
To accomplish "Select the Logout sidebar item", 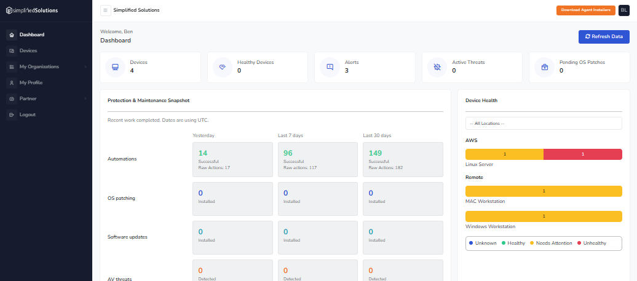I will (x=28, y=114).
